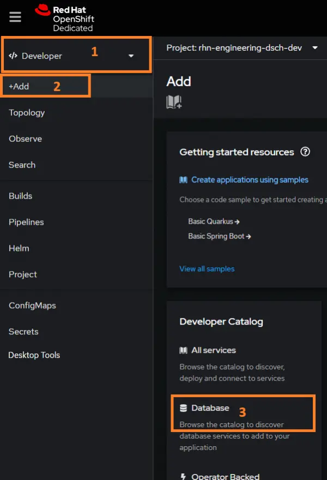This screenshot has width=327, height=480.
Task: Click the Developer Catalog heading
Action: pos(221,322)
